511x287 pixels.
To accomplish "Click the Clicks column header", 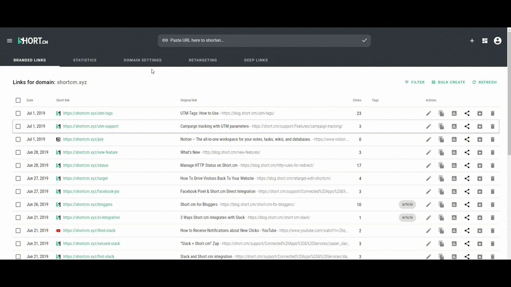I will tap(357, 100).
